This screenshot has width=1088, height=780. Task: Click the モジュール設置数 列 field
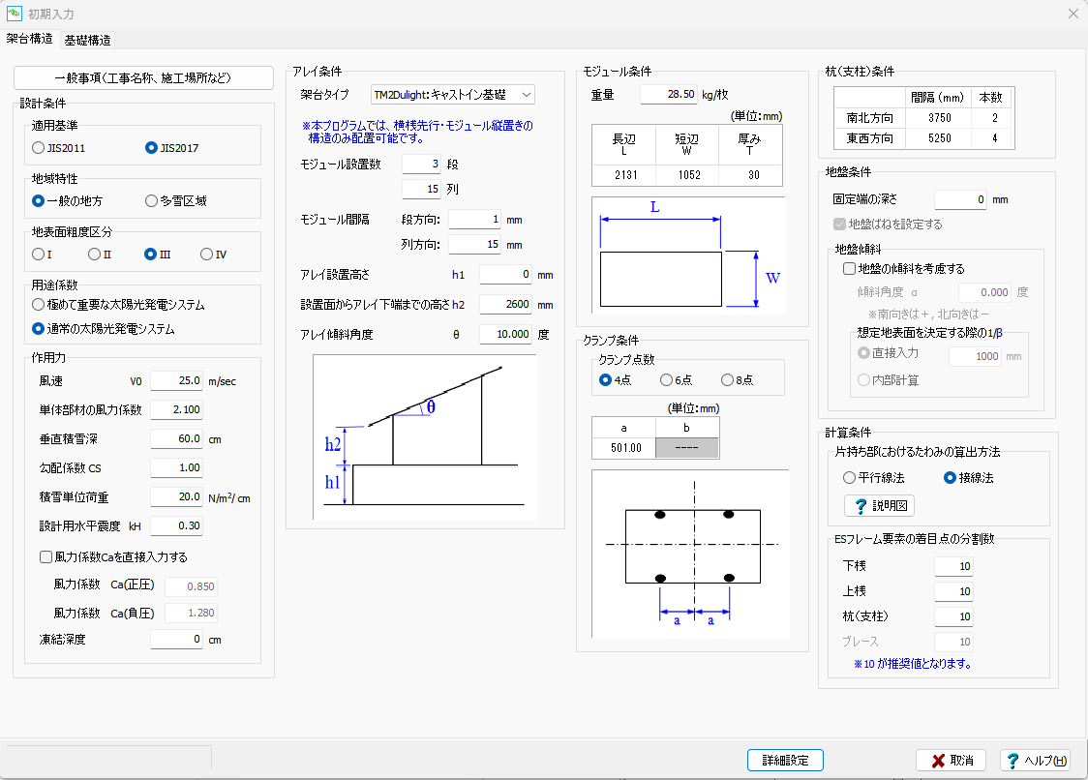421,190
